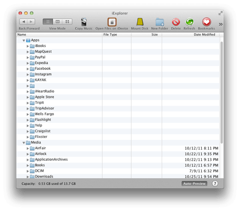Image resolution: width=240 pixels, height=211 pixels.
Task: Select the Flixster folder icon
Action: pos(32,137)
